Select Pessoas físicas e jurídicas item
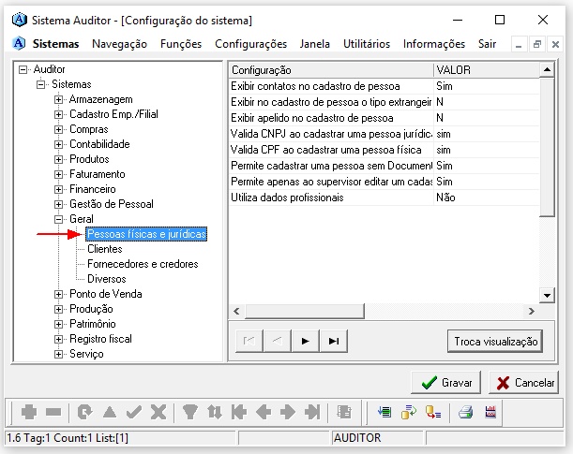Viewport: 573px width, 454px height. (146, 234)
